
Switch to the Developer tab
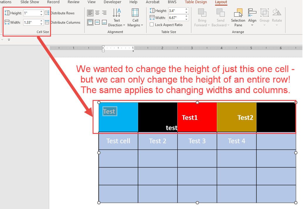click(x=112, y=2)
